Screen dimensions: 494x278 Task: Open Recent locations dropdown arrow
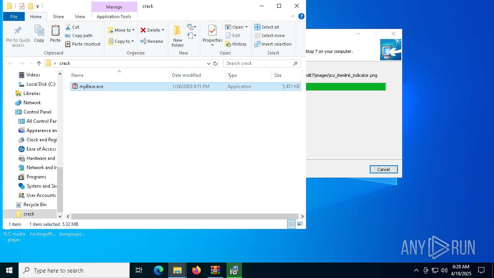pyautogui.click(x=30, y=63)
